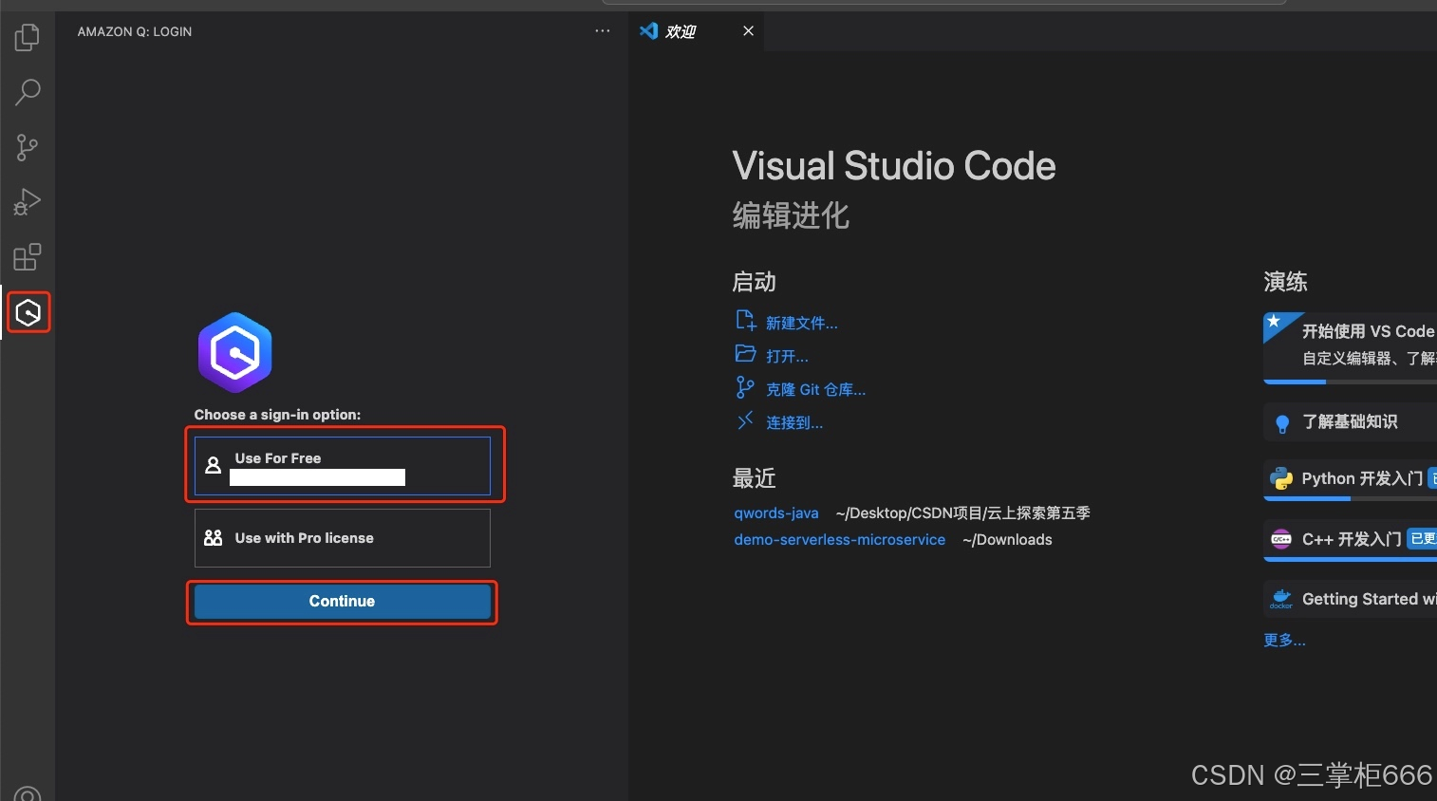Click the Visual Studio Code heading
The height and width of the screenshot is (801, 1437).
click(x=894, y=166)
